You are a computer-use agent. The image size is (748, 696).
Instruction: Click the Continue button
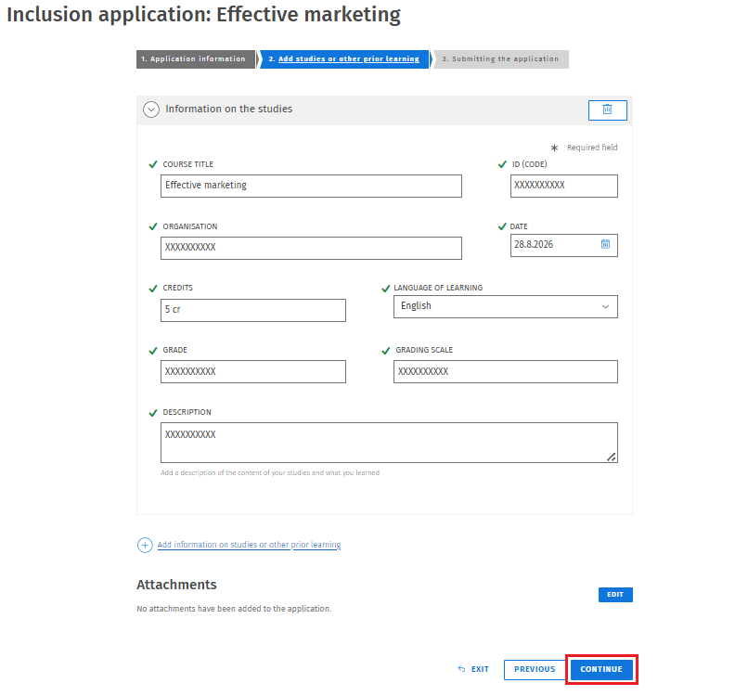601,669
